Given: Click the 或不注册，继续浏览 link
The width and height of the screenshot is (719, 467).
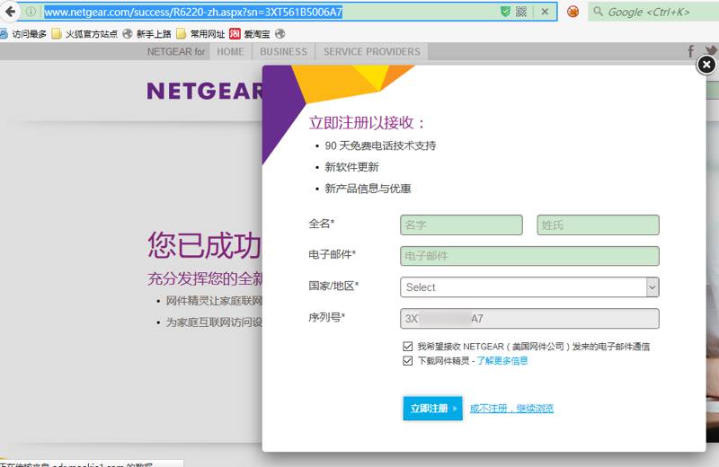Looking at the screenshot, I should pyautogui.click(x=511, y=409).
